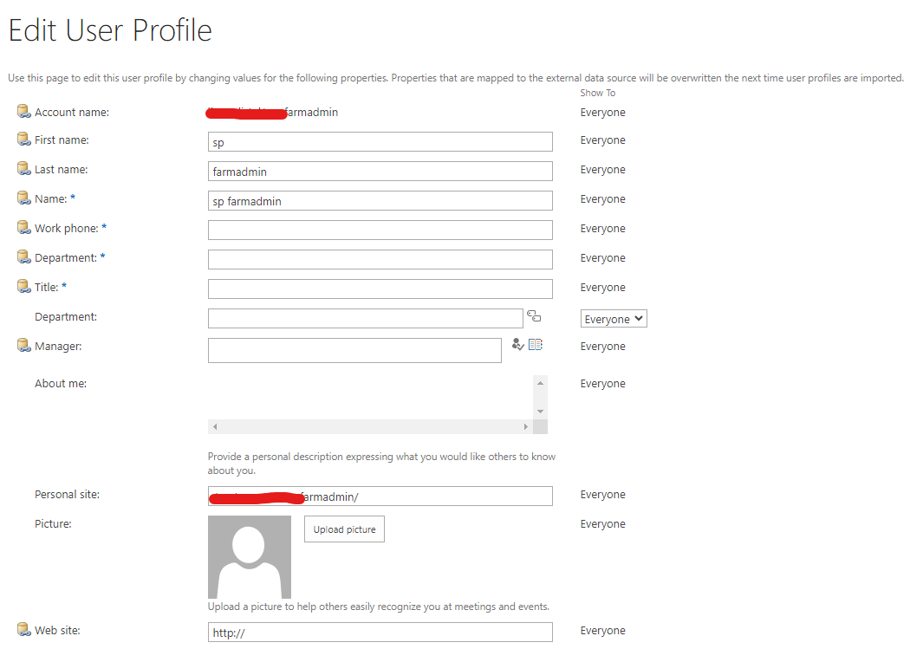Viewport: 923px width, 649px height.
Task: Open the address book browse icon for Manager
Action: pyautogui.click(x=536, y=346)
